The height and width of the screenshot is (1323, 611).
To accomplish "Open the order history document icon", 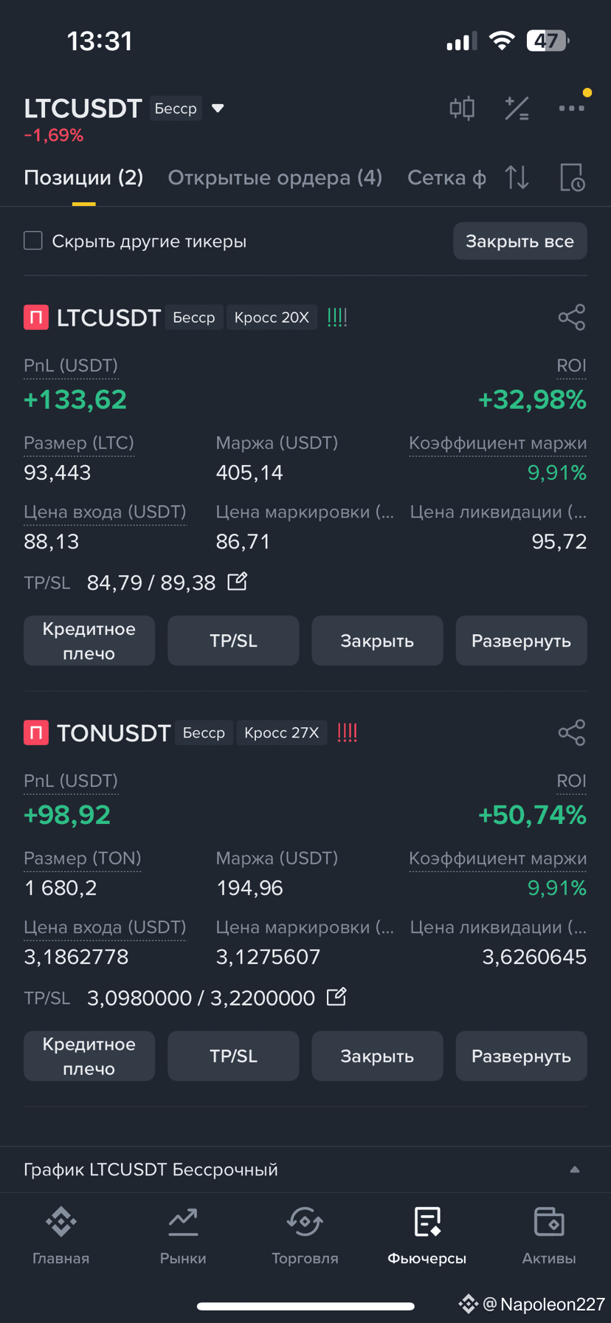I will pyautogui.click(x=572, y=178).
